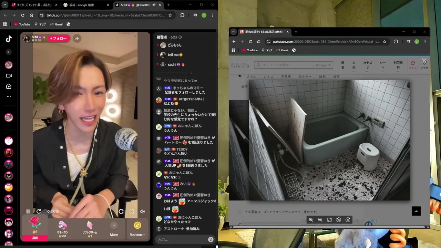Reload the Pakutaso page
This screenshot has width=441, height=248.
pyautogui.click(x=250, y=42)
